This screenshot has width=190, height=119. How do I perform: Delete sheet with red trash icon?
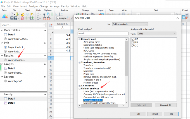(x=22, y=18)
